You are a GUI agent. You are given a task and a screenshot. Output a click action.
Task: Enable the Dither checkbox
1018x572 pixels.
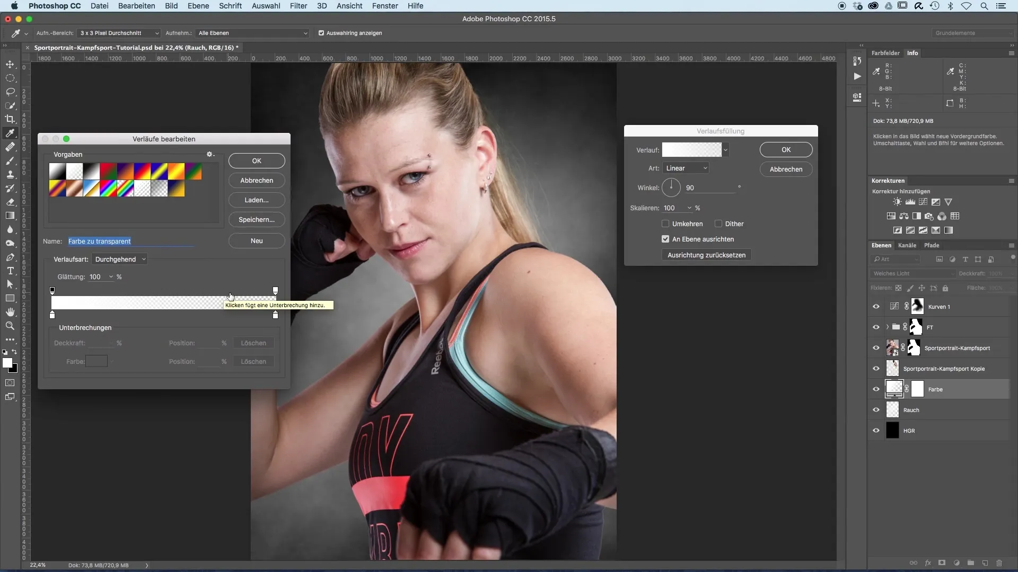click(718, 224)
